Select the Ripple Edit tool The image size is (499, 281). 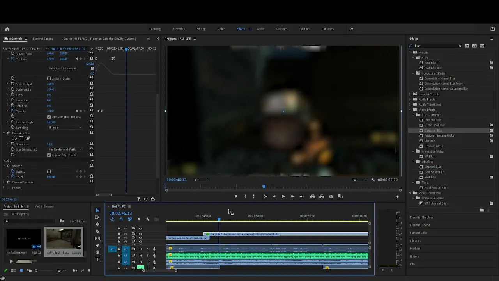click(x=97, y=224)
